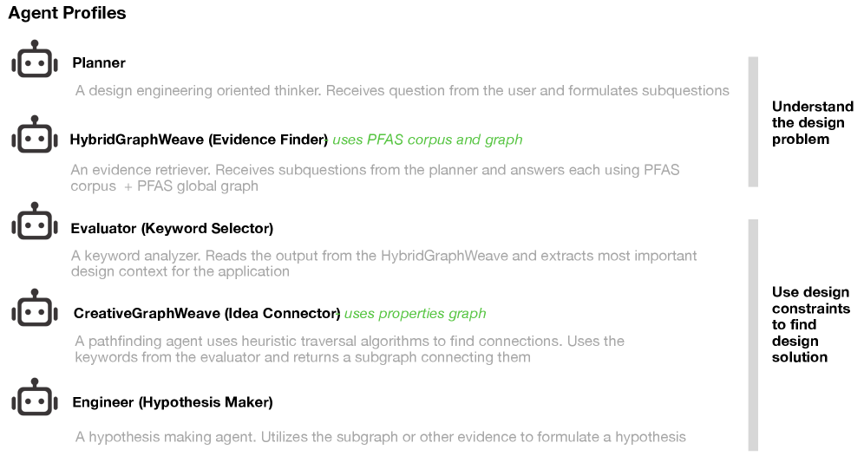Image resolution: width=864 pixels, height=456 pixels.
Task: Select the CreativeGraphWeave (Idea Connector) title
Action: pyautogui.click(x=206, y=313)
